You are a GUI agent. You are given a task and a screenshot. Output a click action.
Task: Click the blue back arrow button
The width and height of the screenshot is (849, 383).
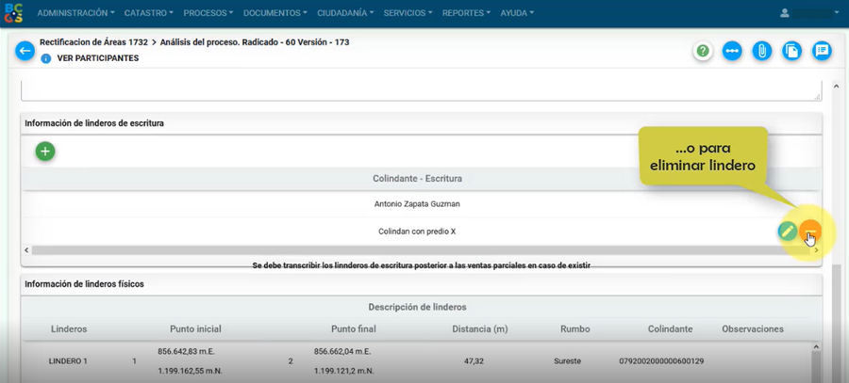25,51
